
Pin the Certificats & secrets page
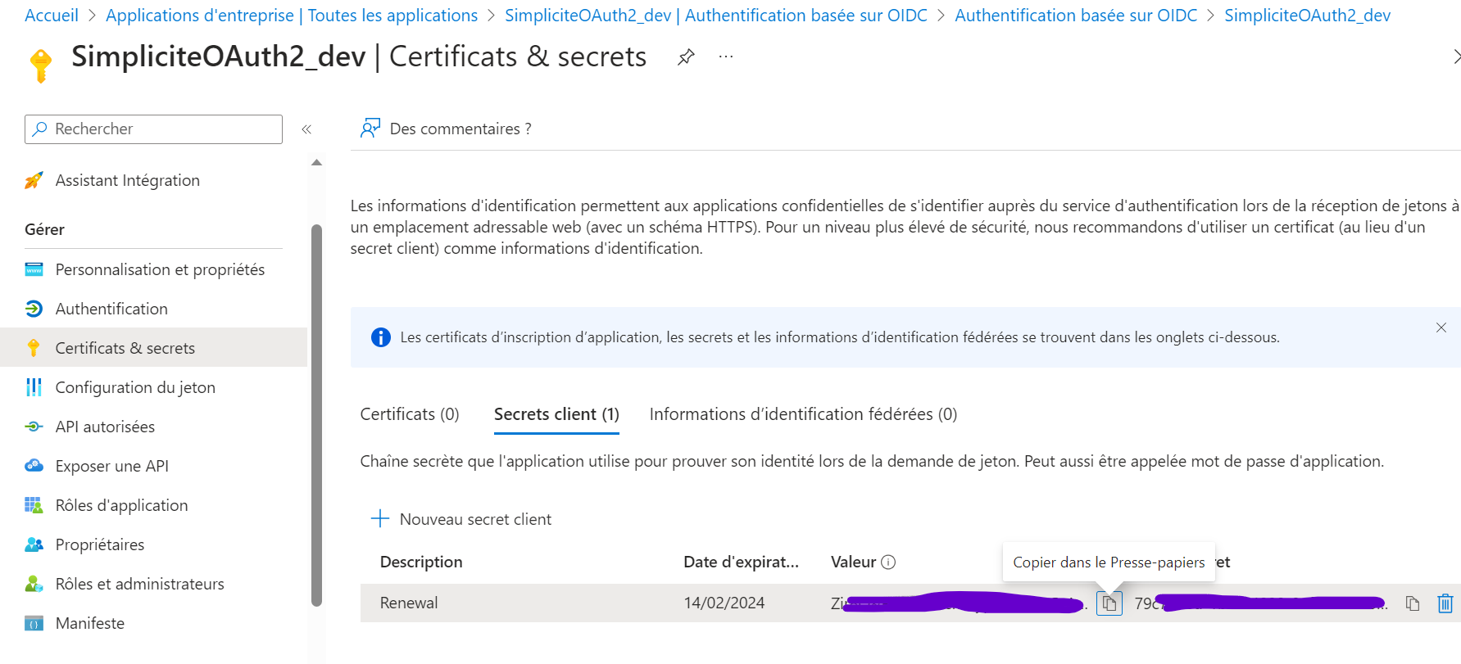click(x=686, y=56)
